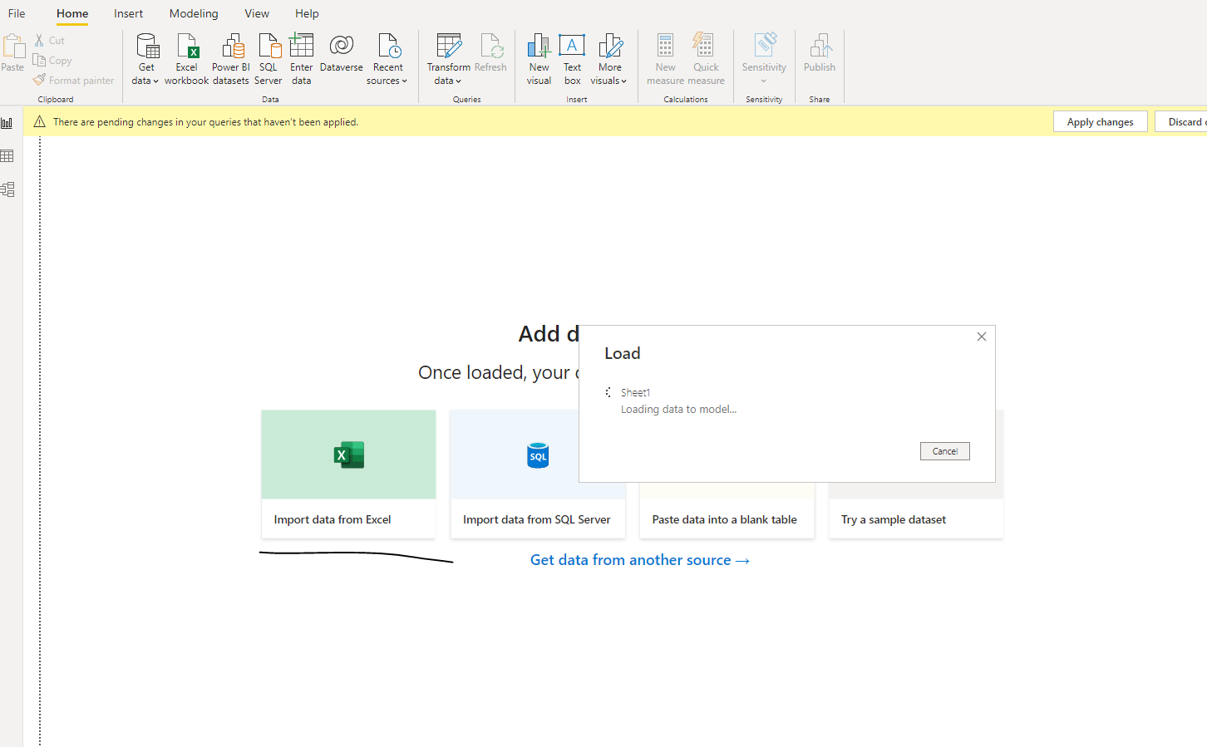Open the View tab
The height and width of the screenshot is (747, 1207).
(x=257, y=13)
